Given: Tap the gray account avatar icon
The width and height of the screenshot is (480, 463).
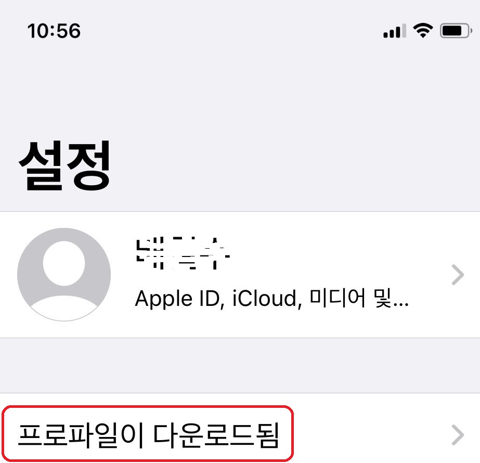Looking at the screenshot, I should 64,274.
